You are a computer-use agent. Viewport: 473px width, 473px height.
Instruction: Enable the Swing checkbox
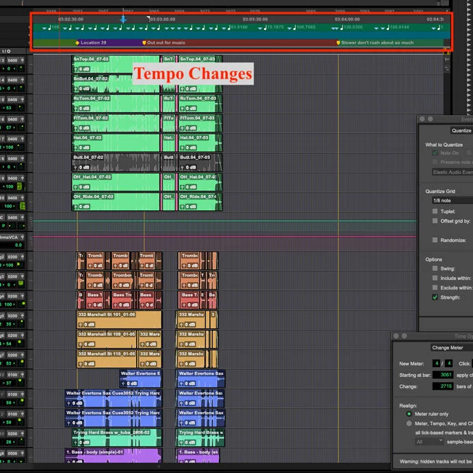pos(435,268)
